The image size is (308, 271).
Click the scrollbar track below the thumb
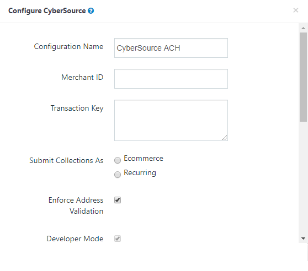(x=303, y=178)
